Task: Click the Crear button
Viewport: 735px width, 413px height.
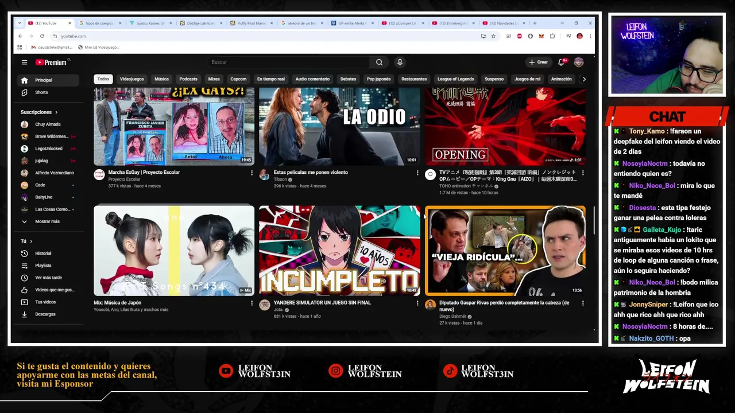Action: point(539,62)
